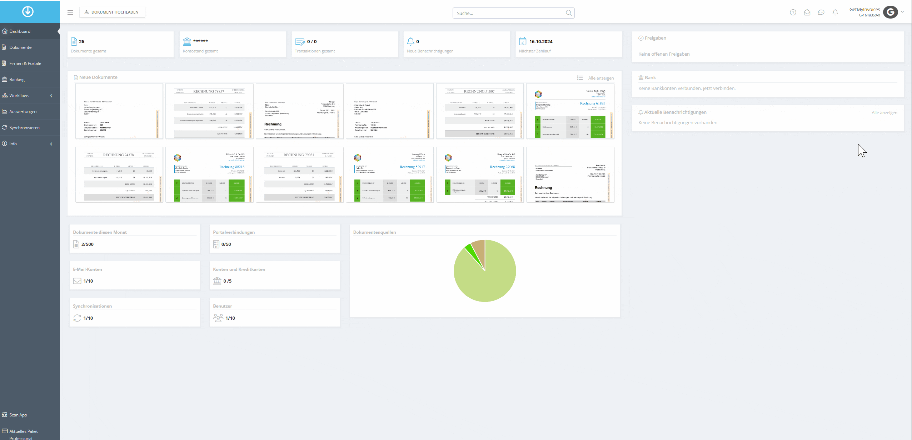
Task: Click the bank icon in Kontostand gesamt
Action: tap(187, 41)
